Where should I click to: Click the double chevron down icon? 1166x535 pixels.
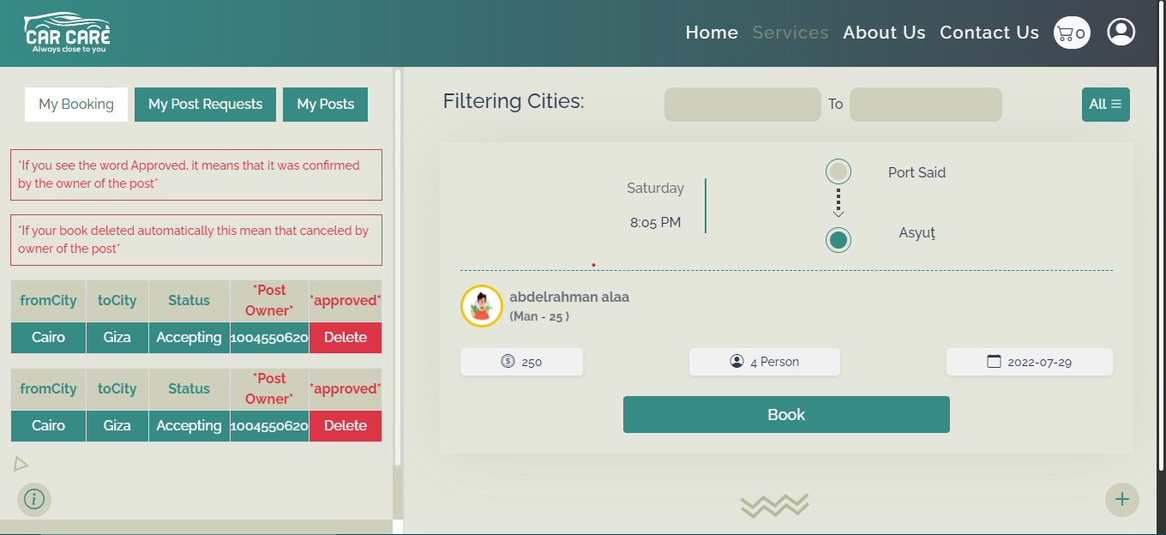pyautogui.click(x=774, y=506)
